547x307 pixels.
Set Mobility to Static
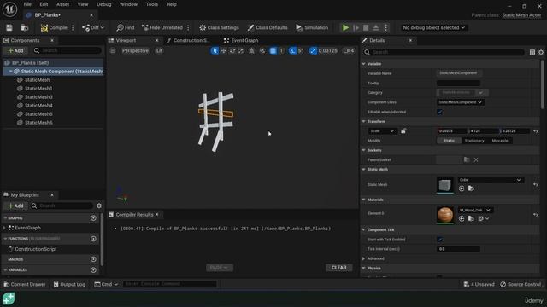[x=449, y=141]
